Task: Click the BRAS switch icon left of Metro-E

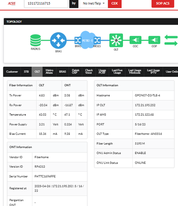Action: click(78, 40)
